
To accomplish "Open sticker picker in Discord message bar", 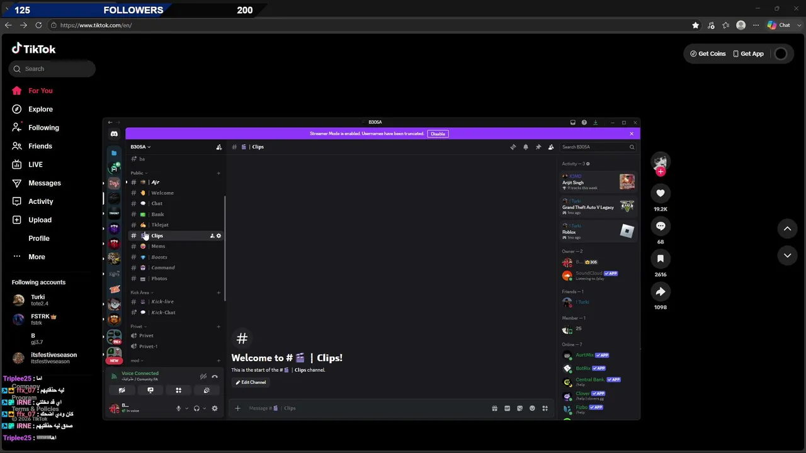I will click(519, 408).
